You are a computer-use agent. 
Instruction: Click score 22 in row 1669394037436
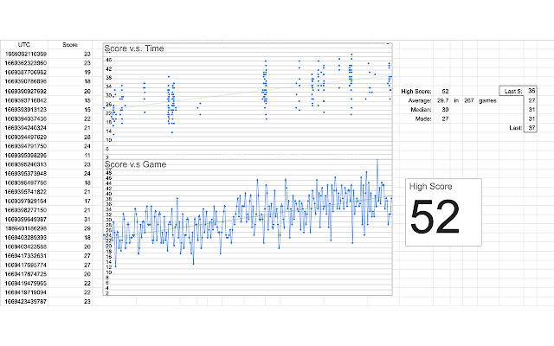pos(70,119)
